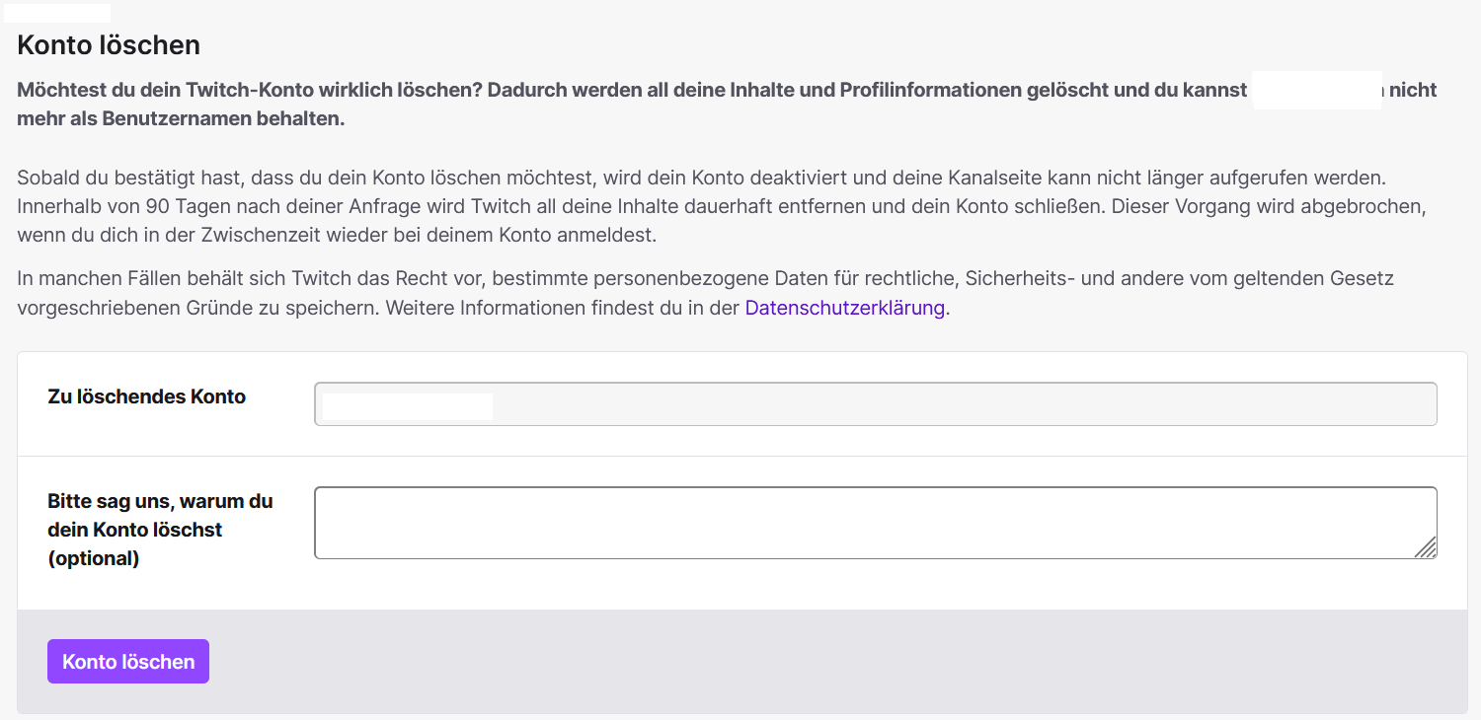Click the redacted username inside the account field
Viewport: 1481px width, 720px height.
point(407,406)
